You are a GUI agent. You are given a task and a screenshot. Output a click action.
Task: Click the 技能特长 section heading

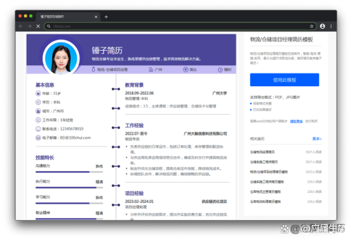tap(45, 158)
